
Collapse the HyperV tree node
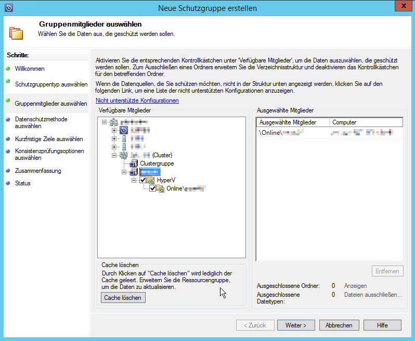[x=134, y=180]
